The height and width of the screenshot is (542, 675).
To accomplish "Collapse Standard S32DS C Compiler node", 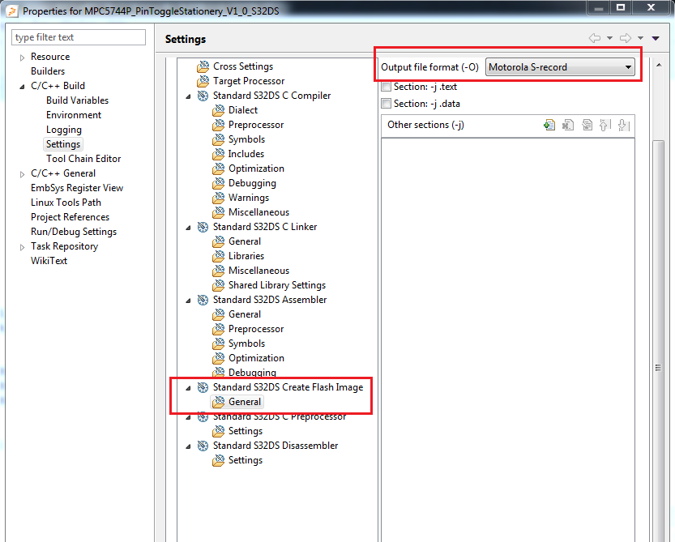I will 188,96.
